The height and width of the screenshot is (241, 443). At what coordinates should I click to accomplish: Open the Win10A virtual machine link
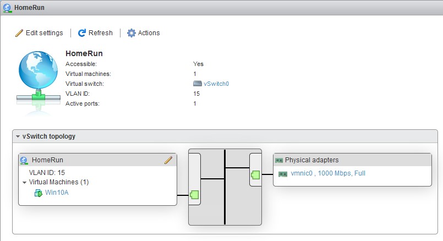point(57,193)
